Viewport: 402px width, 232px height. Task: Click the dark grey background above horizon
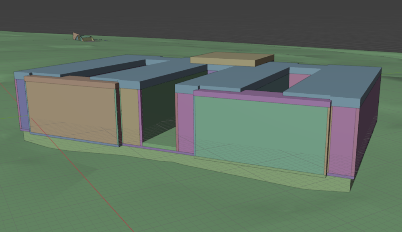pos(201,16)
